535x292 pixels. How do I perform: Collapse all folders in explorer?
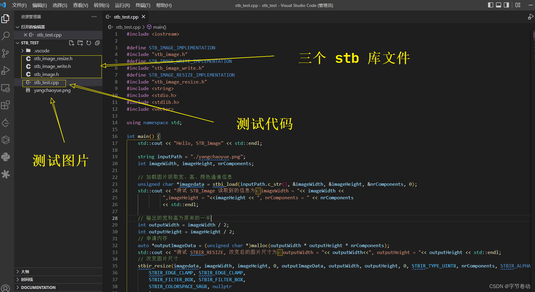point(97,43)
